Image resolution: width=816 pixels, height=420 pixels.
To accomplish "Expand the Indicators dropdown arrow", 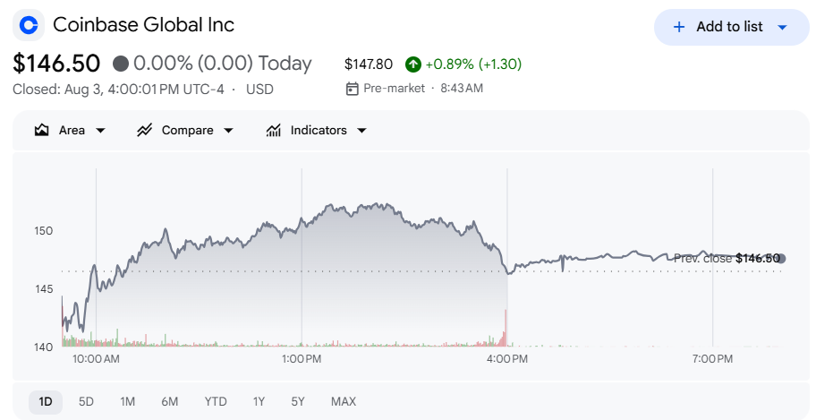I will pyautogui.click(x=361, y=130).
